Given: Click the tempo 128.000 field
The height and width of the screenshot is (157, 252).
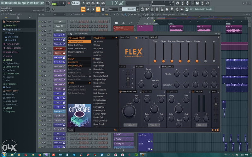Looking at the screenshot, I should 76,3.
